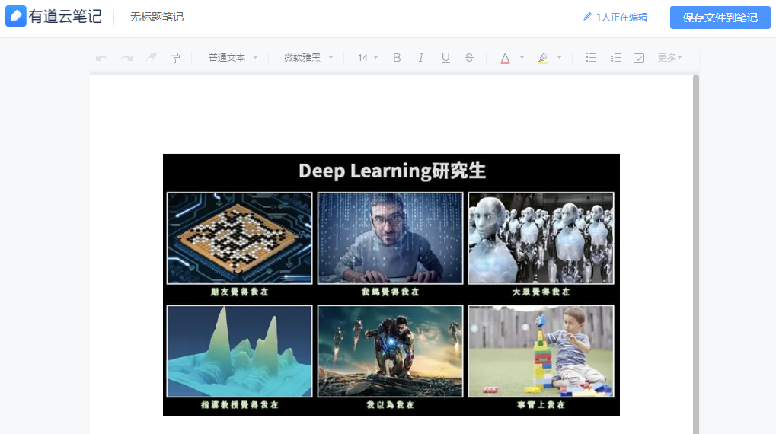Apply the font color A icon
This screenshot has height=434, width=776.
pos(505,58)
